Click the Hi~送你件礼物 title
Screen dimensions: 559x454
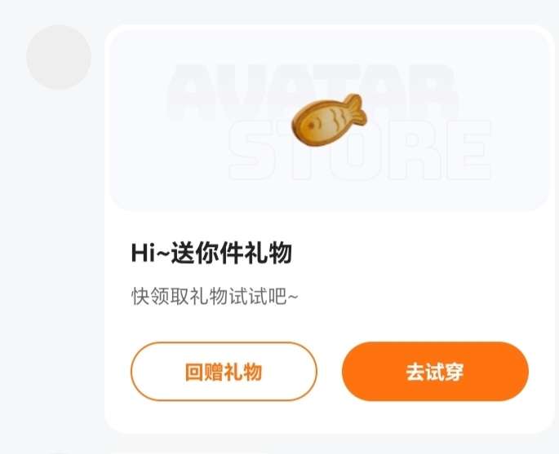pyautogui.click(x=211, y=253)
